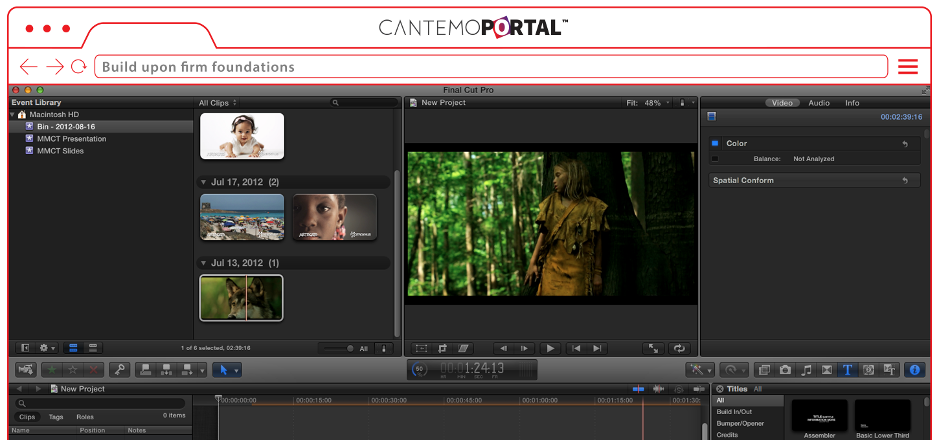This screenshot has height=440, width=939.
Task: Show the Photos browser camera icon
Action: pyautogui.click(x=785, y=370)
